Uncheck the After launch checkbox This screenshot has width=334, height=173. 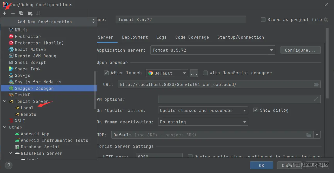(106, 73)
